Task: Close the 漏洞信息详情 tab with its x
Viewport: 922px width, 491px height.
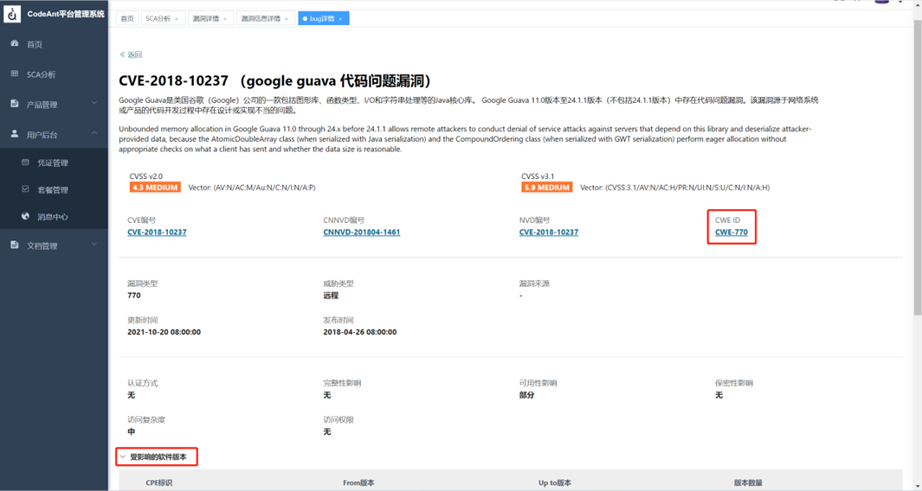Action: (287, 19)
